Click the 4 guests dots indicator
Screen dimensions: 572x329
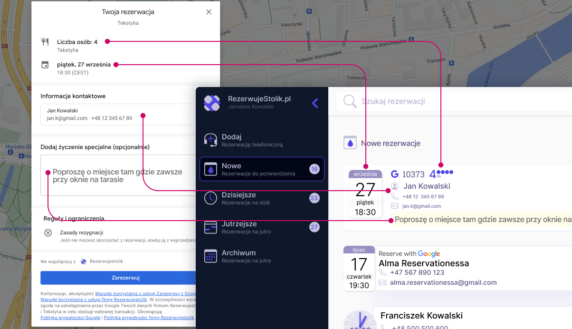[x=441, y=174]
